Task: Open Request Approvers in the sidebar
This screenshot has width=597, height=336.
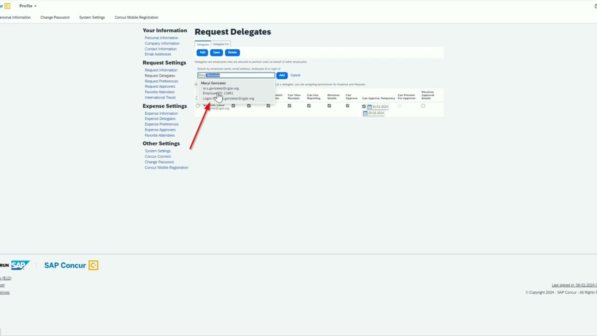Action: pyautogui.click(x=160, y=86)
